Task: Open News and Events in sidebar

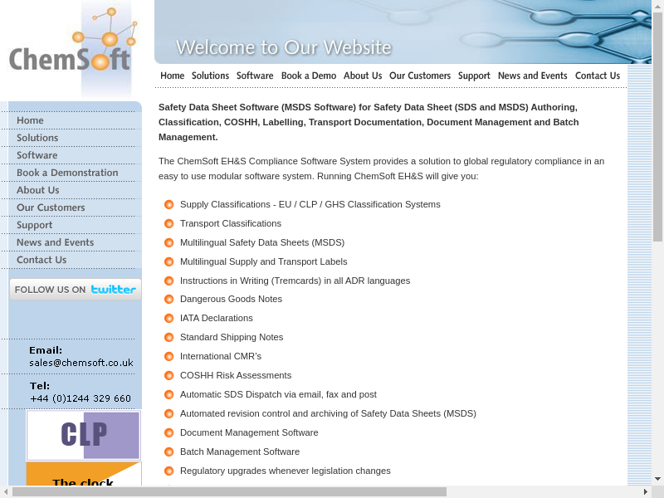Action: [x=55, y=242]
